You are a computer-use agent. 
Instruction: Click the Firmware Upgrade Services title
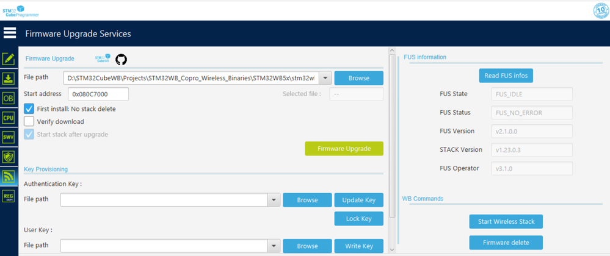pyautogui.click(x=78, y=34)
